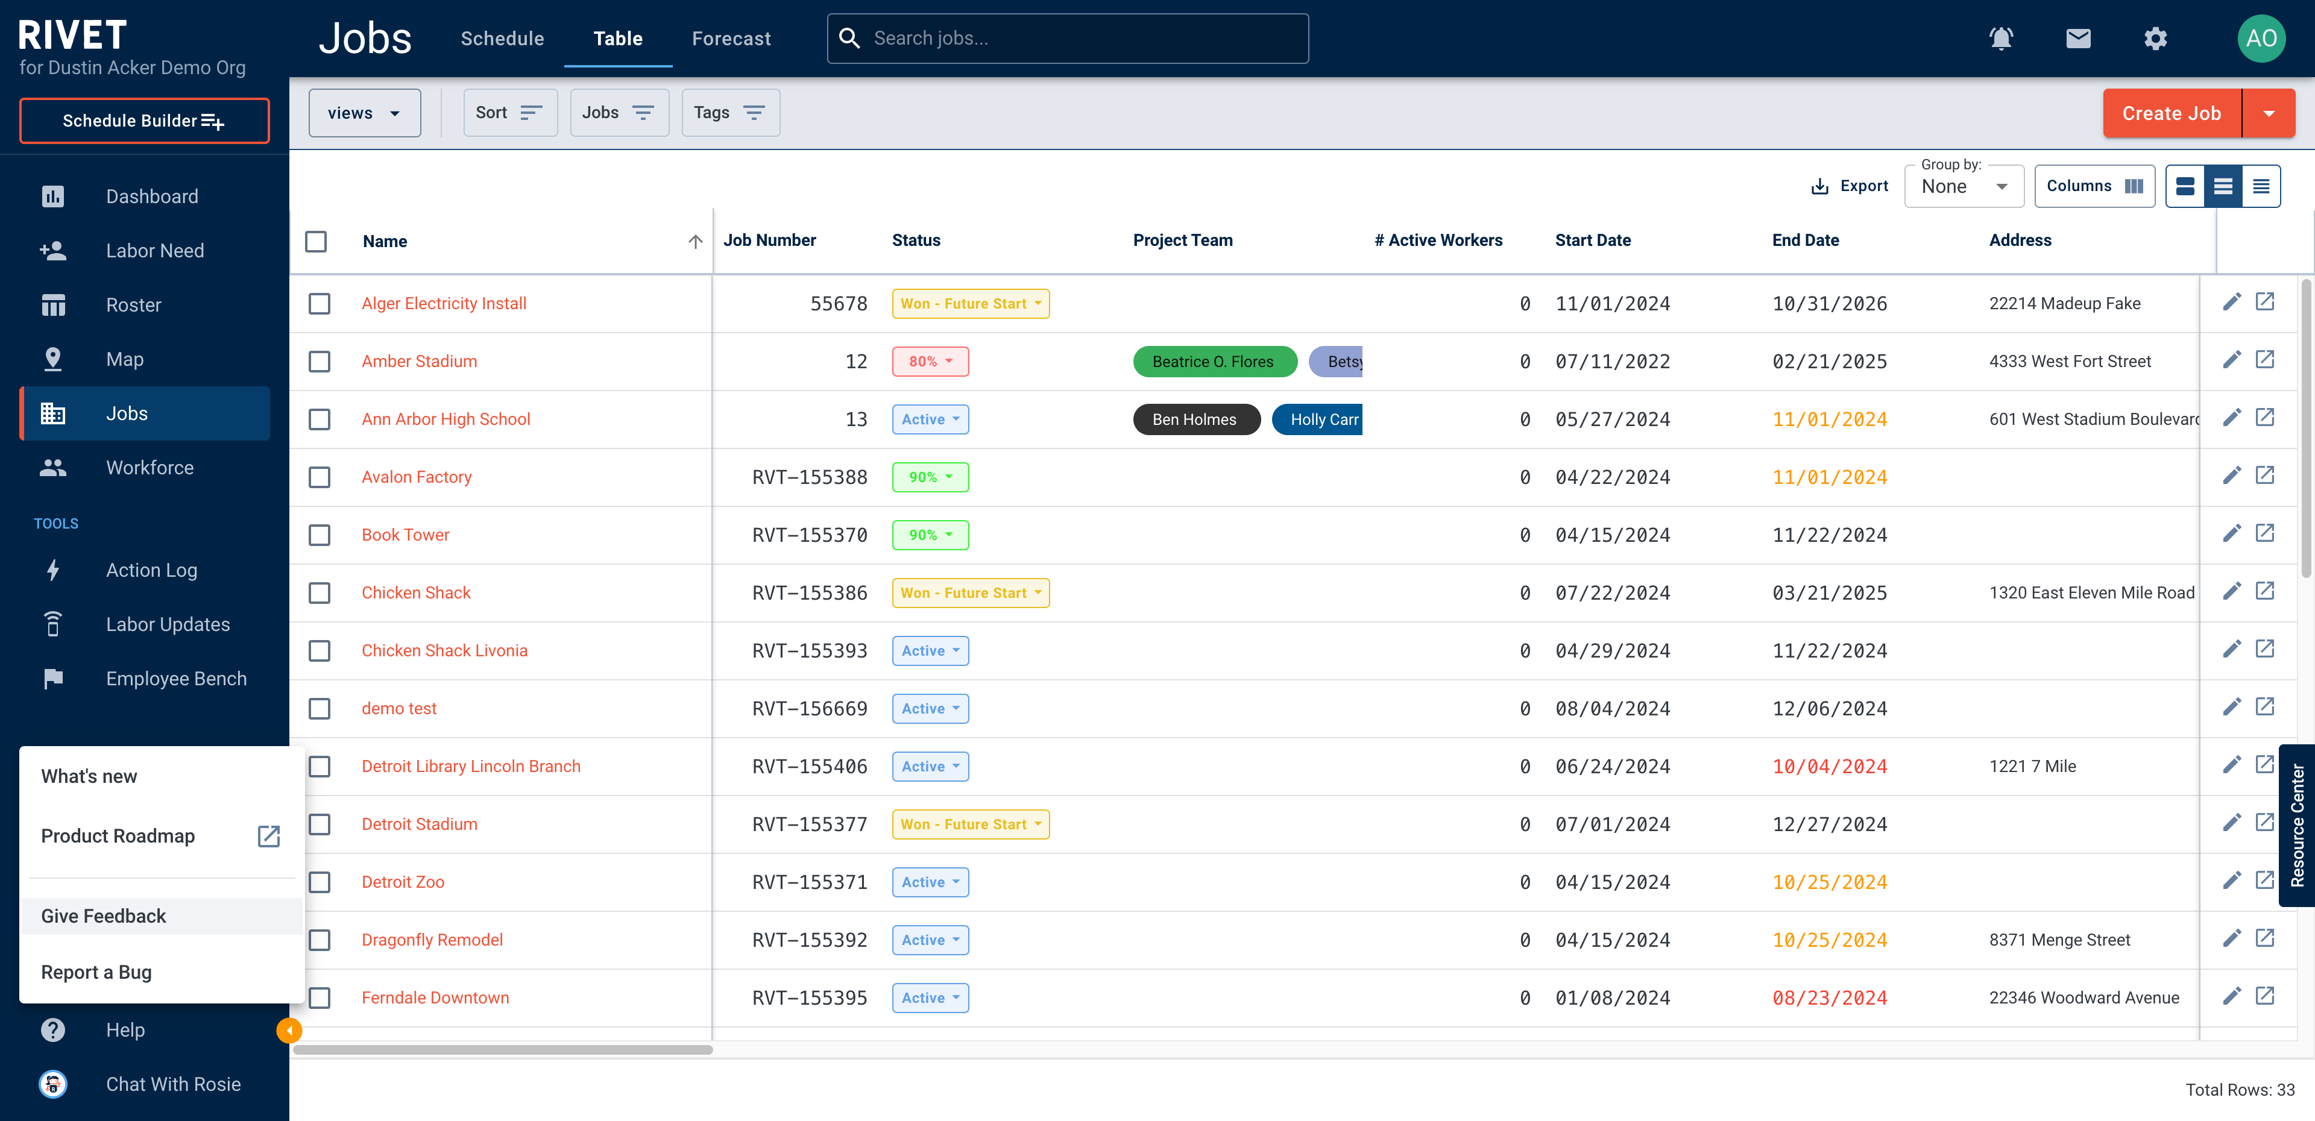Open the views dropdown
This screenshot has width=2315, height=1121.
[364, 113]
